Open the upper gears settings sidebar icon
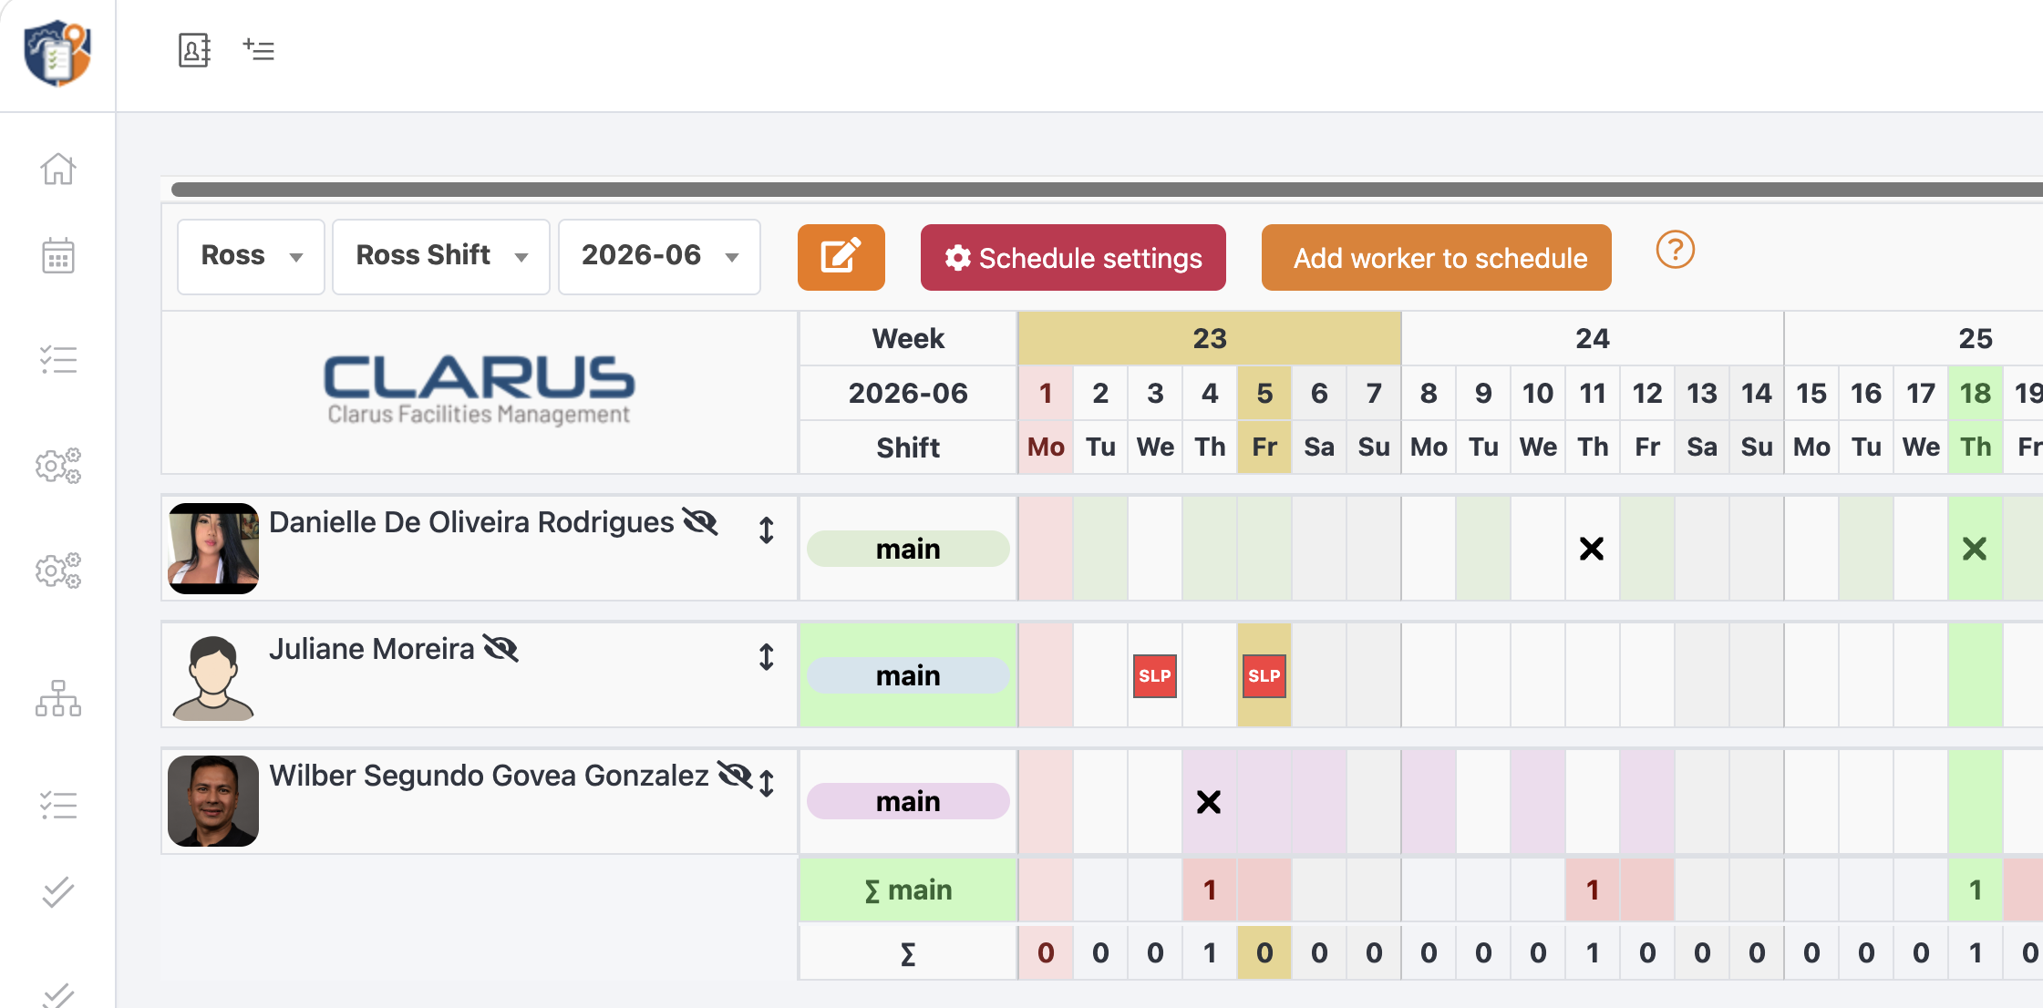The width and height of the screenshot is (2043, 1008). tap(57, 466)
